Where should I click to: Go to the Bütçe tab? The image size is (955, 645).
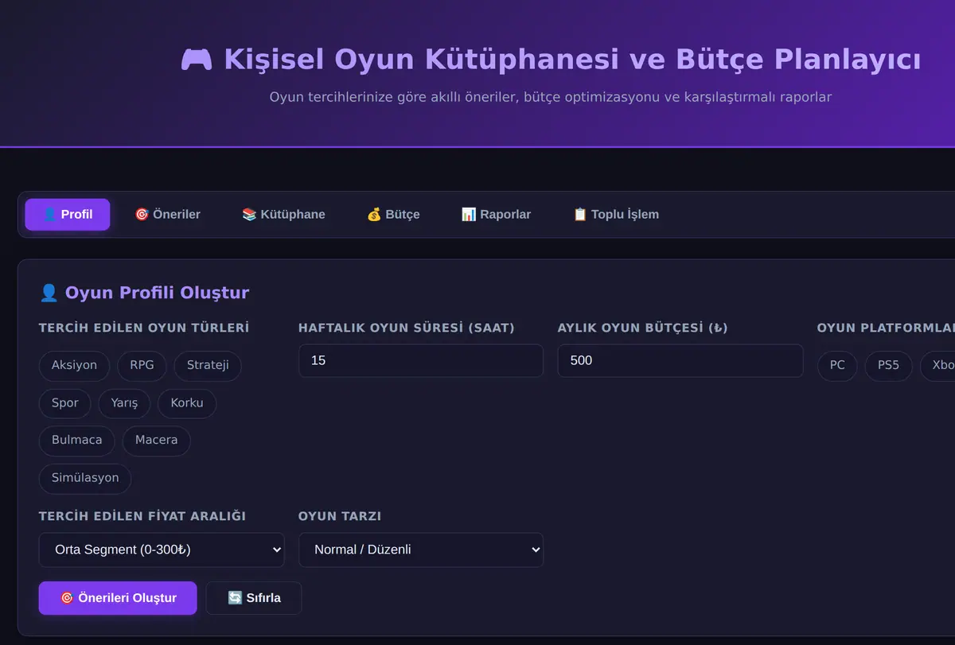tap(393, 214)
